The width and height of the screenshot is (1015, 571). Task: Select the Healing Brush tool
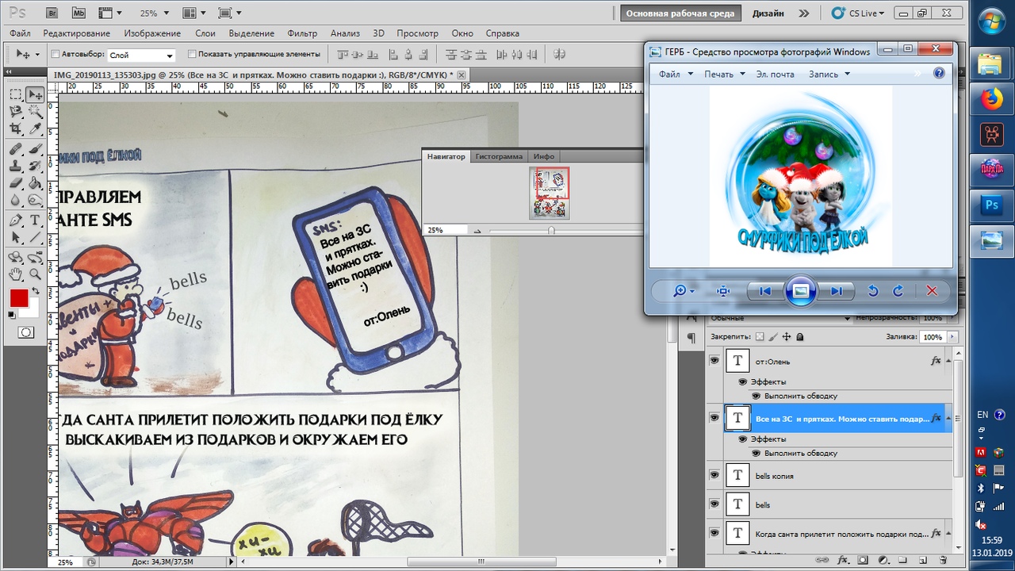[x=15, y=149]
